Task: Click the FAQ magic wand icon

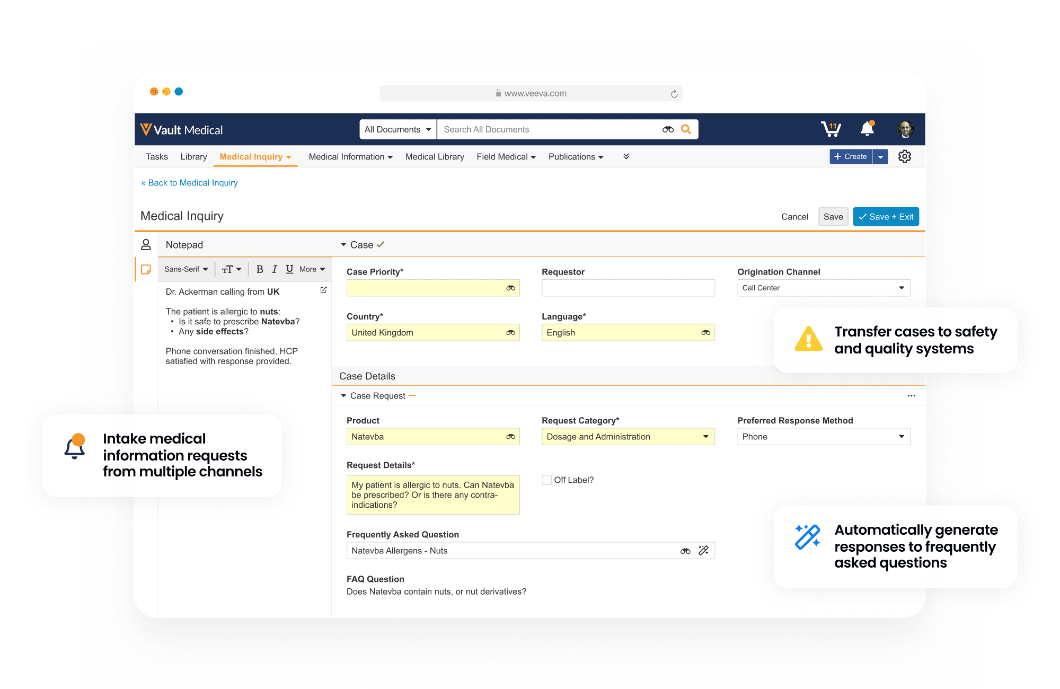Action: [x=703, y=551]
